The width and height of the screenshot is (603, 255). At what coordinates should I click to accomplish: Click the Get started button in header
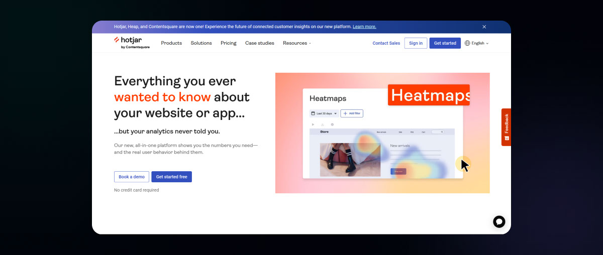(445, 43)
